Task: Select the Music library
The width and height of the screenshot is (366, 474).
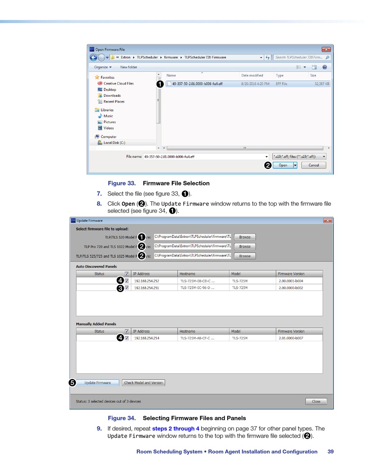Action: (x=108, y=116)
